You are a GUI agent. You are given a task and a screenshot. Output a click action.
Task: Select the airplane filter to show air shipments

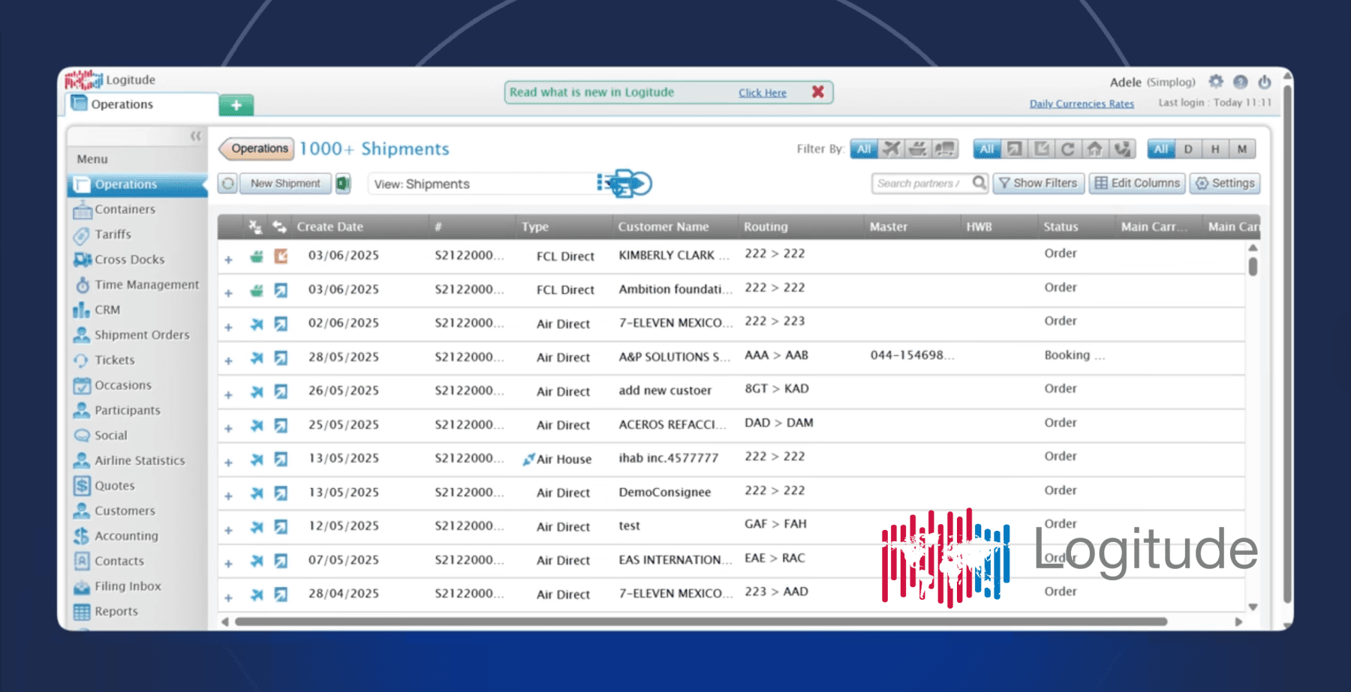891,148
